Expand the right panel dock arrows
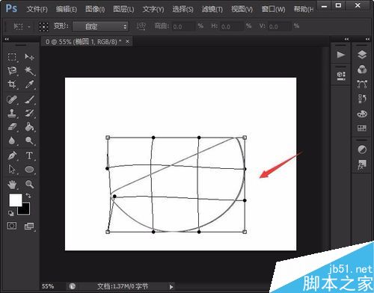Screen dimensions: 374x293 (x=367, y=39)
